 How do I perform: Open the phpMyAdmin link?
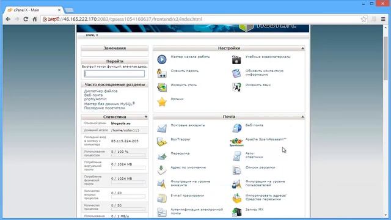pyautogui.click(x=95, y=99)
